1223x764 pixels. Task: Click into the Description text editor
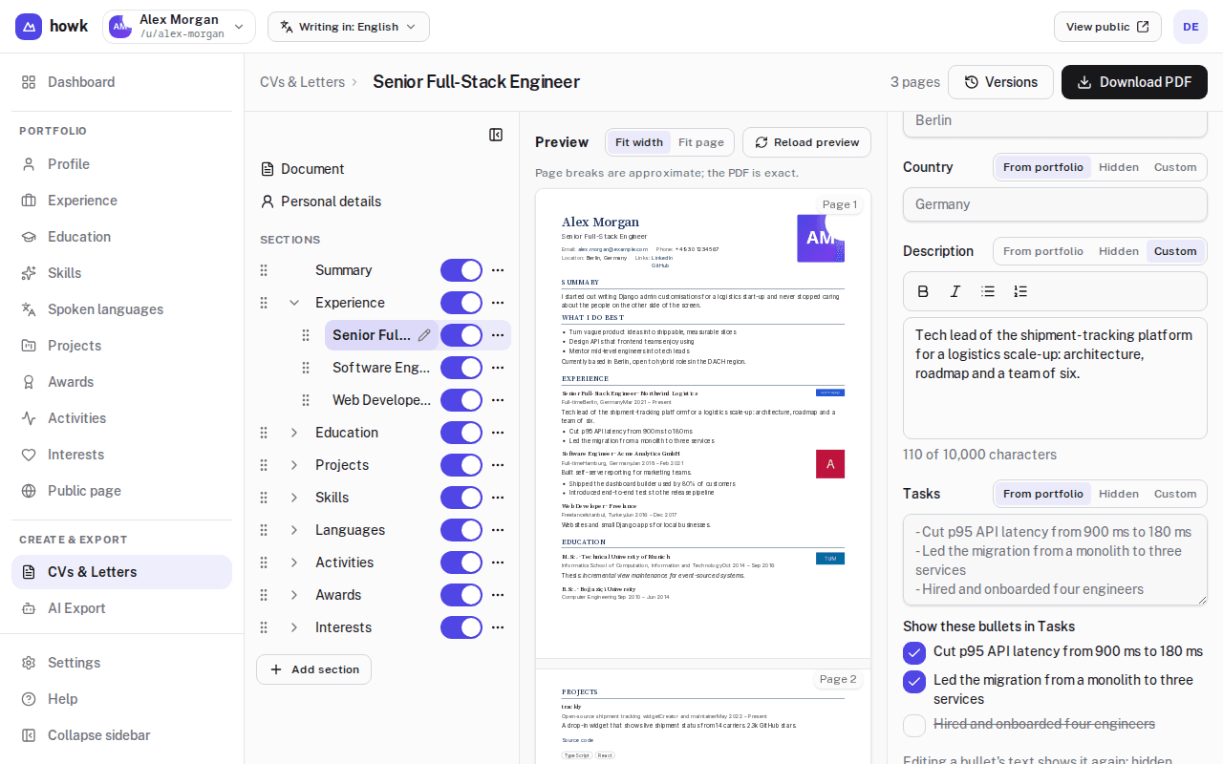(x=1055, y=378)
